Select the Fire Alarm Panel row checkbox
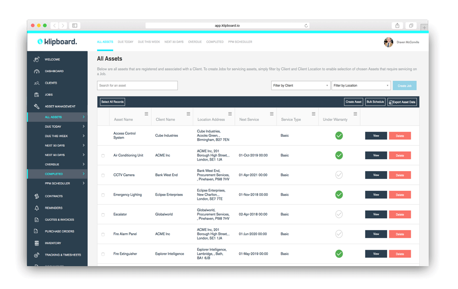This screenshot has height=289, width=458. (x=103, y=235)
